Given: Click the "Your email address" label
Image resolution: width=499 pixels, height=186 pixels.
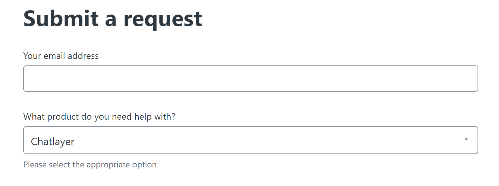Looking at the screenshot, I should point(61,56).
